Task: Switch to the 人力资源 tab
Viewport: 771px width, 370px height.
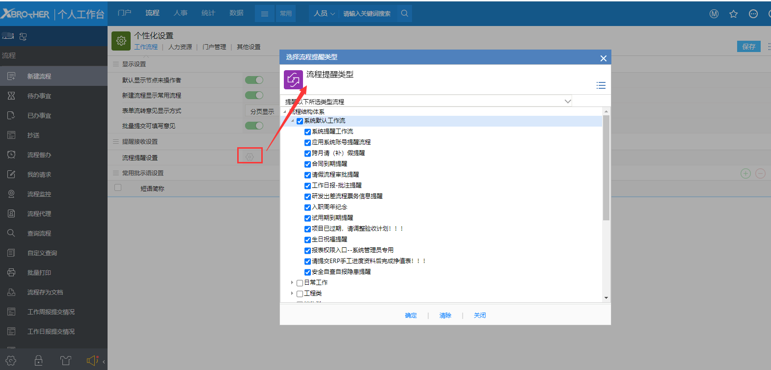Action: 180,47
